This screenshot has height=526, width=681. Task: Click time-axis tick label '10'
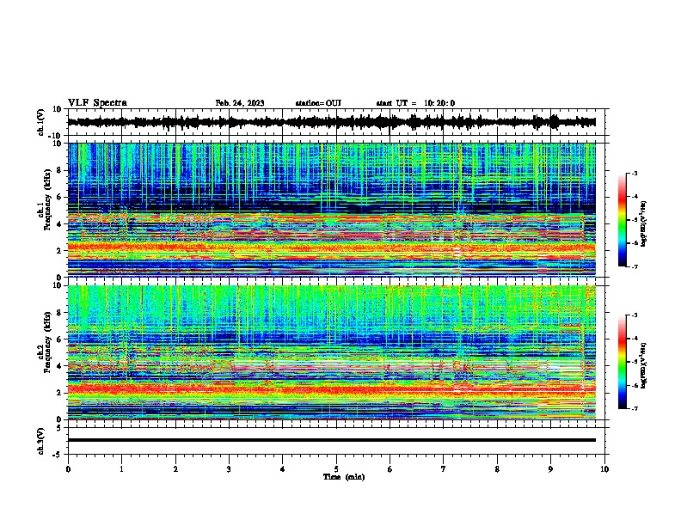(604, 469)
